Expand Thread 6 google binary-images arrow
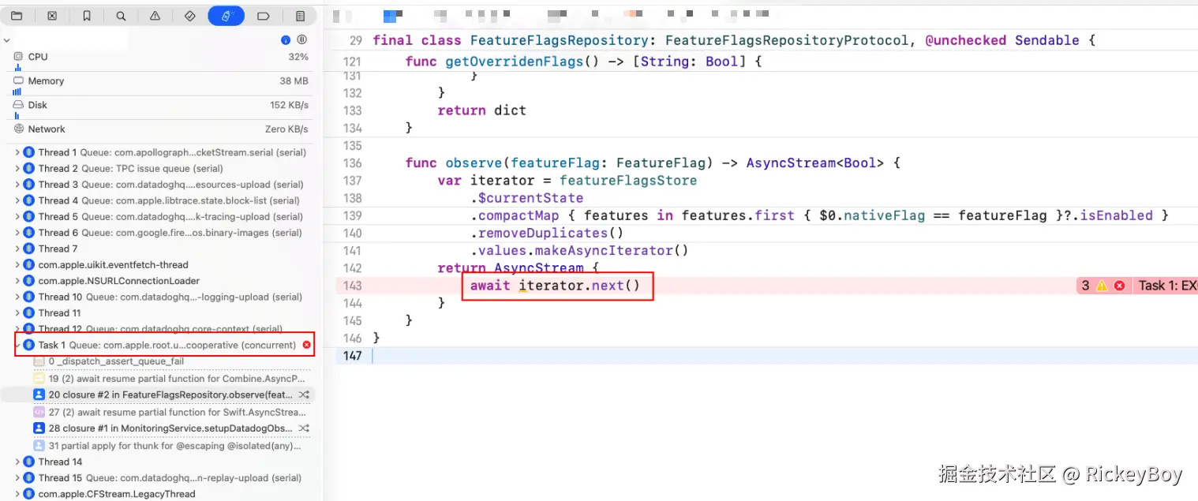 coord(17,233)
